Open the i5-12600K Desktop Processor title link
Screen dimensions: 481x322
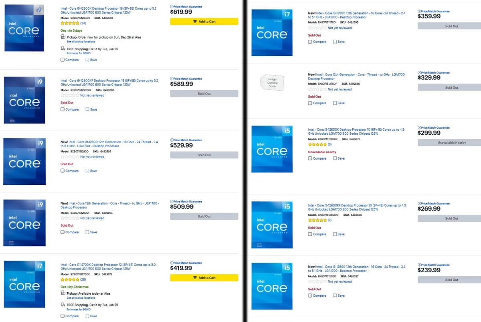click(357, 132)
